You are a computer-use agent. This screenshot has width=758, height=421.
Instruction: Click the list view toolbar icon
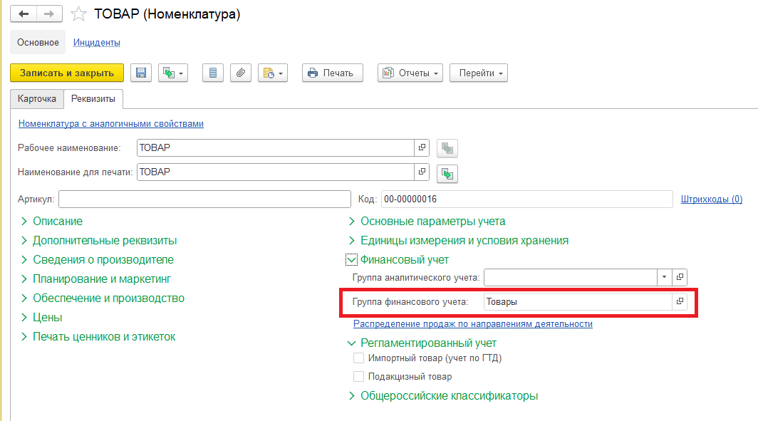click(213, 73)
